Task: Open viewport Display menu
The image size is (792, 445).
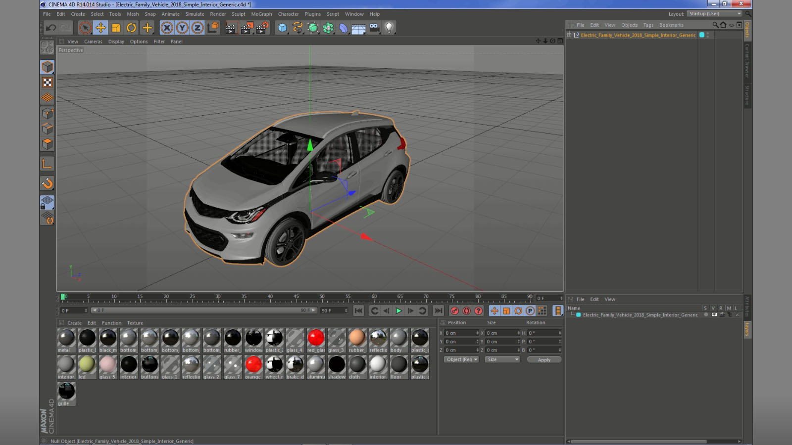Action: click(116, 42)
